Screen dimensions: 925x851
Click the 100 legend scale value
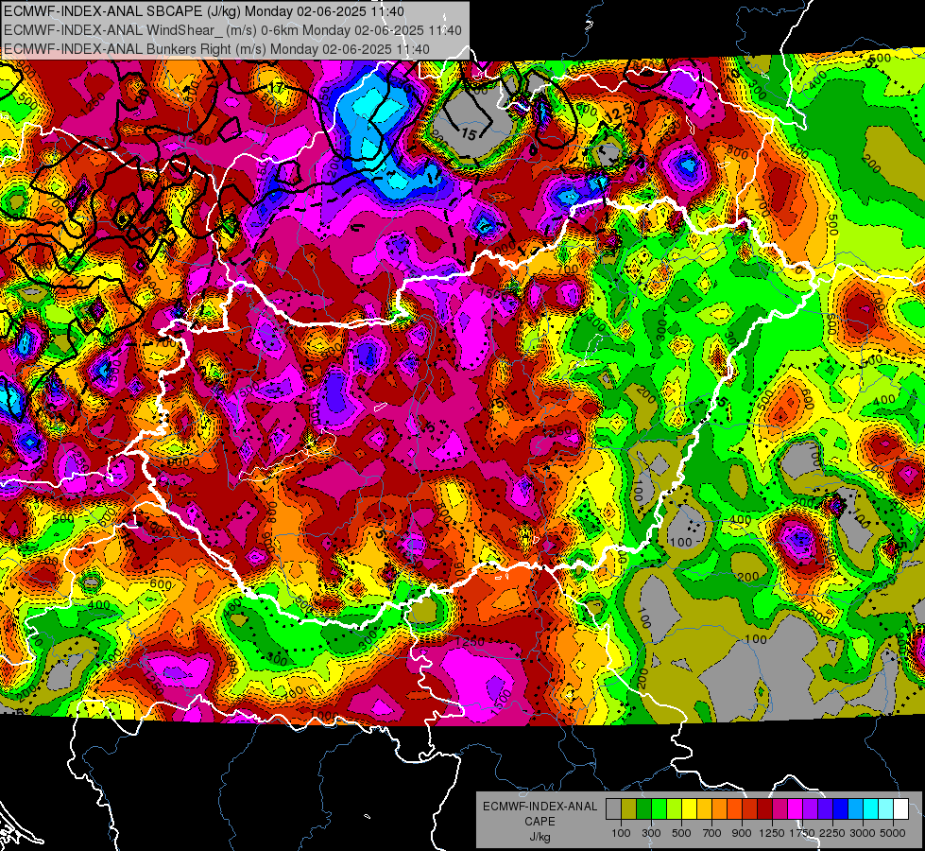pos(621,833)
